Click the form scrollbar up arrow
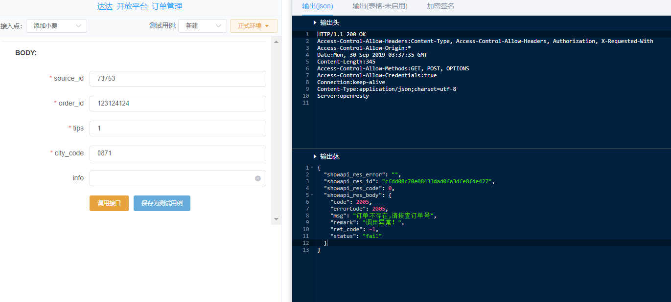This screenshot has width=671, height=302. [276, 42]
